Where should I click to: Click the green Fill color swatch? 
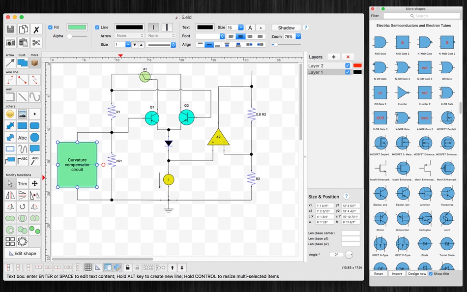coord(77,28)
